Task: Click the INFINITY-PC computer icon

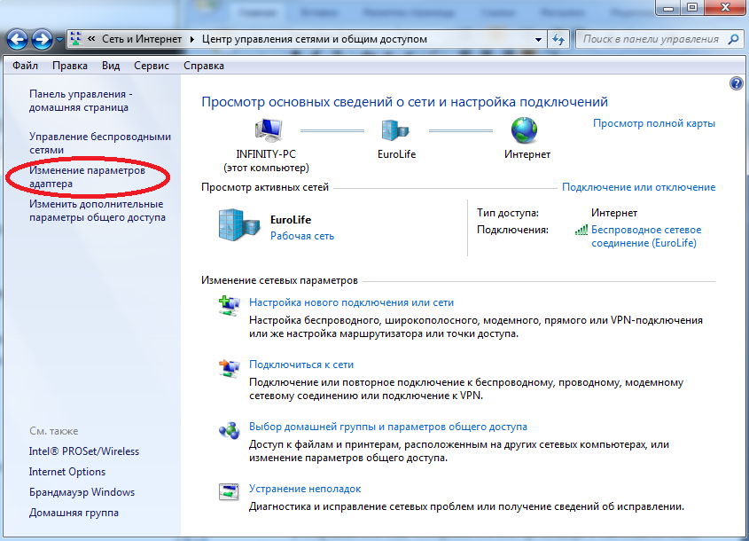Action: 271,130
